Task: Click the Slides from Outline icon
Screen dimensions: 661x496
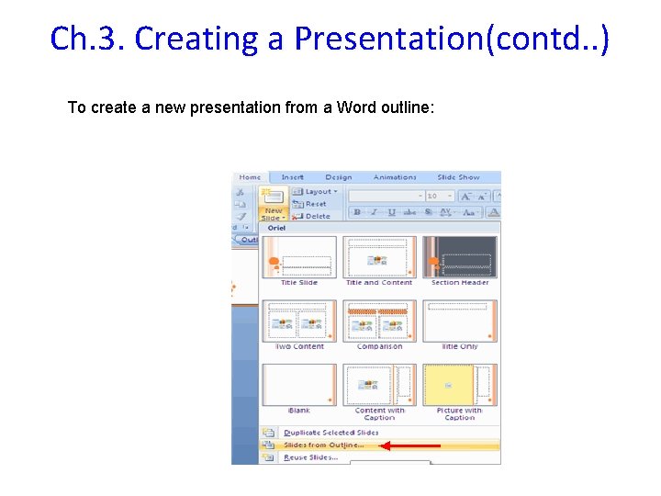Action: click(x=268, y=445)
